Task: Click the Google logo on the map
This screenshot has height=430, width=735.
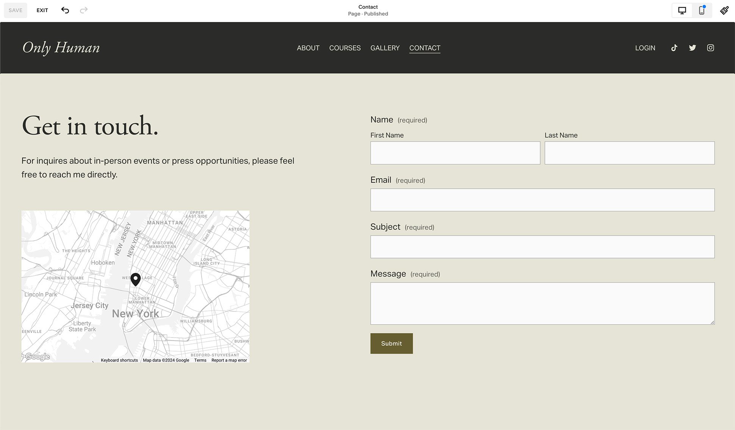Action: 37,356
